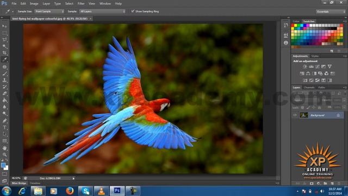This screenshot has width=348, height=196.
Task: Select the Zoom tool in the toolbox
Action: pos(4,155)
